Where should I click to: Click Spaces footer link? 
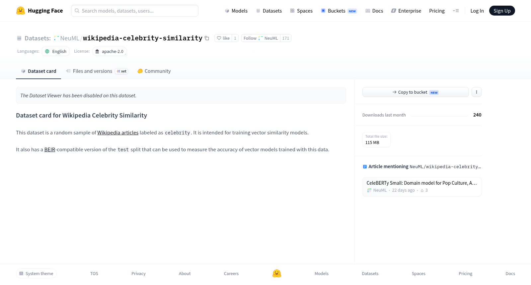click(418, 273)
